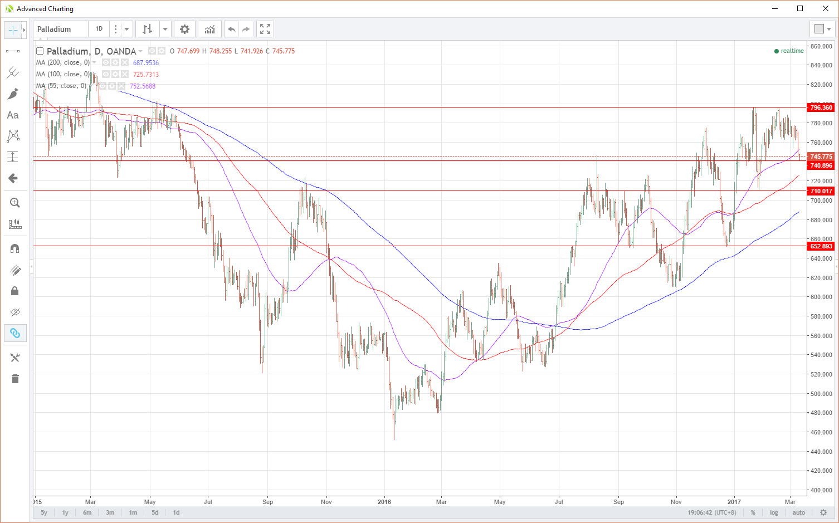Toggle fullscreen mode icon
Screen dimensions: 839x523
click(x=265, y=29)
